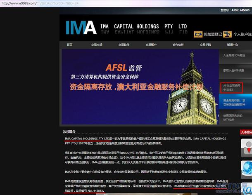This screenshot has width=252, height=195.
Task: Select the 入金最高30%赠金 banner tab
Action: click(235, 56)
